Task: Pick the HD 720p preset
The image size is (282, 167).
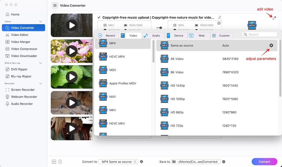Action: pos(217,126)
